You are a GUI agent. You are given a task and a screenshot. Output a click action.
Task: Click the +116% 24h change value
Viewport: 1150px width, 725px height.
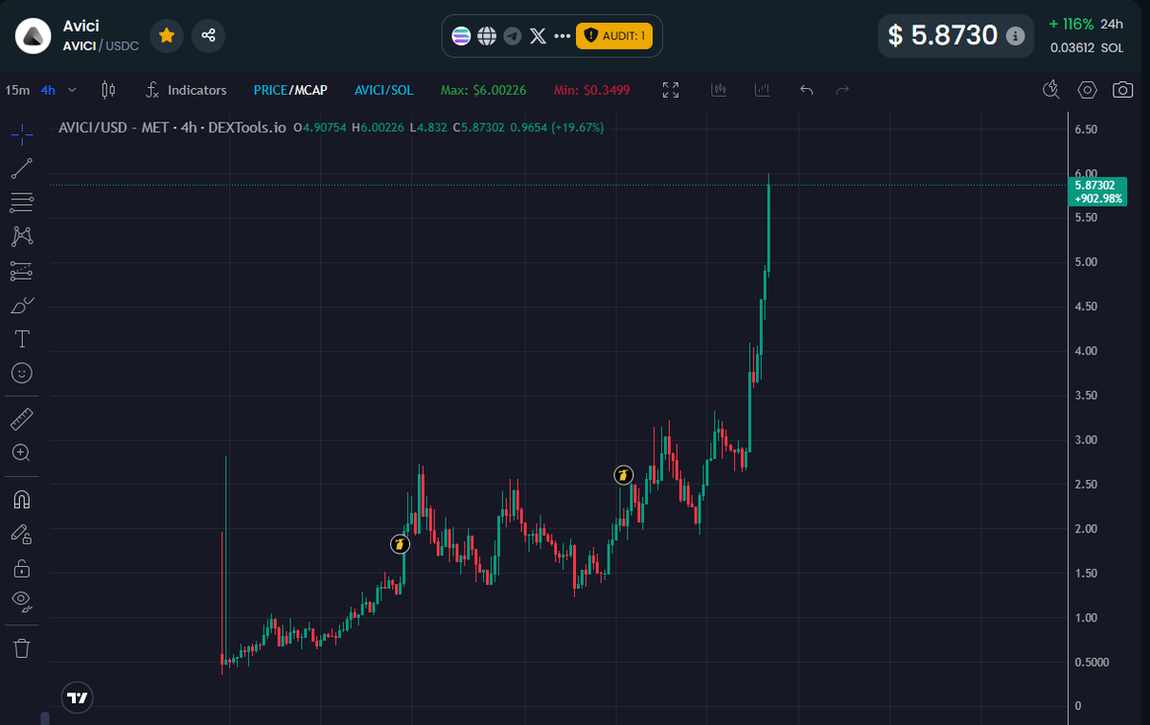coord(1069,24)
